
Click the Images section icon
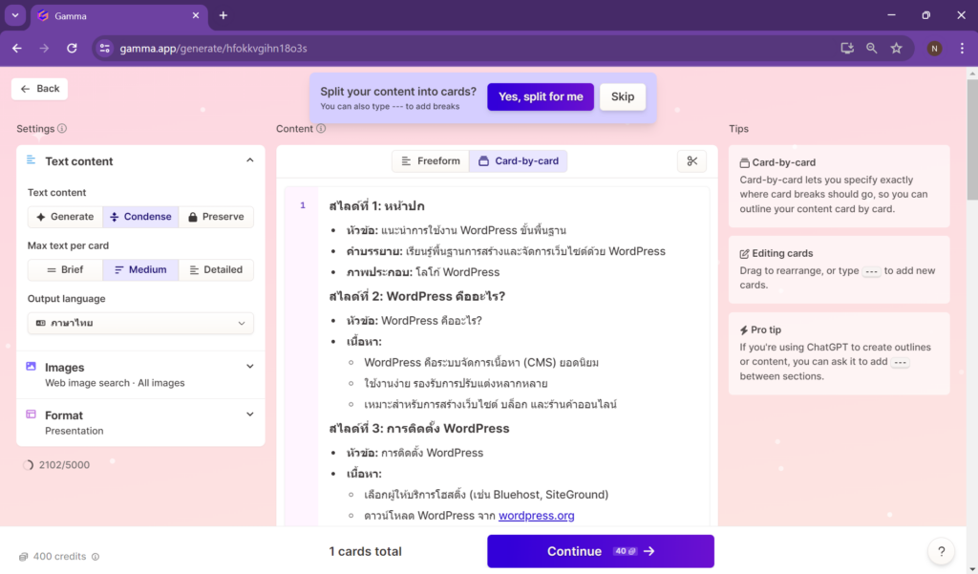tap(31, 366)
